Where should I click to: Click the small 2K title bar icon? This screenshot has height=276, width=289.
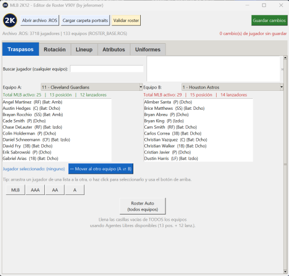pos(5,5)
